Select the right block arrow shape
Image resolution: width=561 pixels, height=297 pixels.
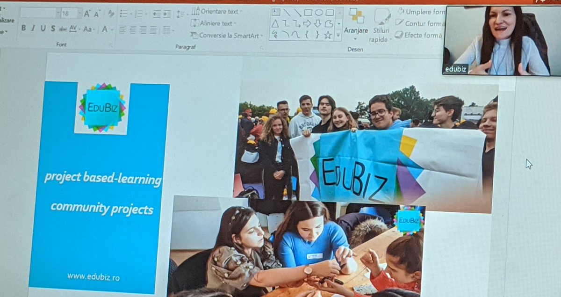[307, 23]
